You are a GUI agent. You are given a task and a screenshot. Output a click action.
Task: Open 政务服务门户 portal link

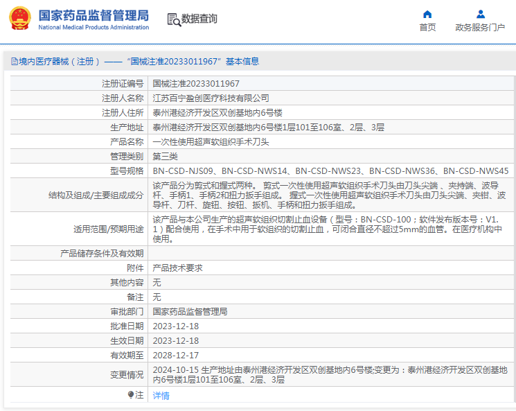(x=480, y=27)
